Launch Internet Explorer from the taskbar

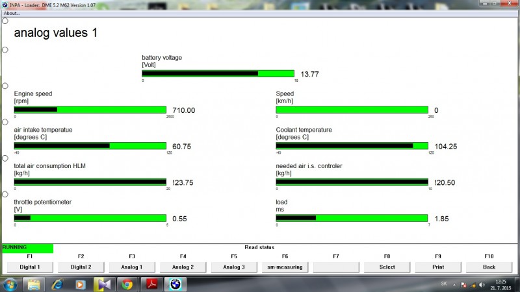tap(57, 285)
